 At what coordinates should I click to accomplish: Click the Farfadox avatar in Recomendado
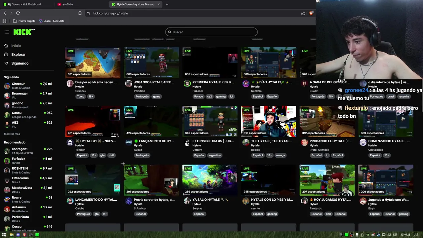coord(7,161)
